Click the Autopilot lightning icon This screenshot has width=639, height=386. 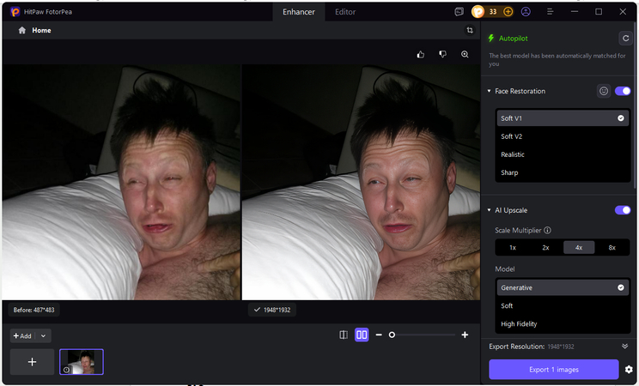491,39
